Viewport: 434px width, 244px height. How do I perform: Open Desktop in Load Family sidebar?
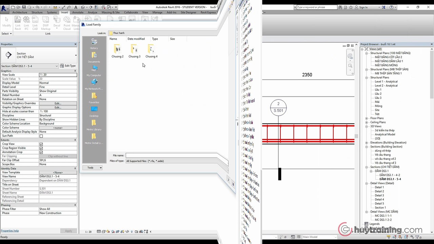point(94,112)
